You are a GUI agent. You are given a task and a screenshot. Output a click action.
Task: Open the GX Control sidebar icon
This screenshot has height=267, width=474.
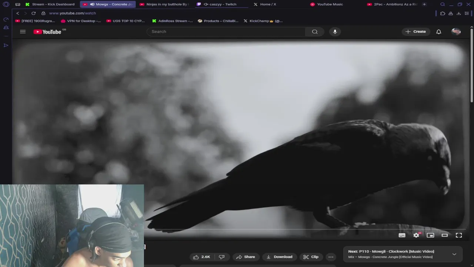point(6,19)
